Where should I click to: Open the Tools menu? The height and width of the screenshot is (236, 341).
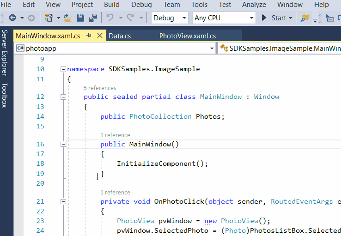coord(199,4)
